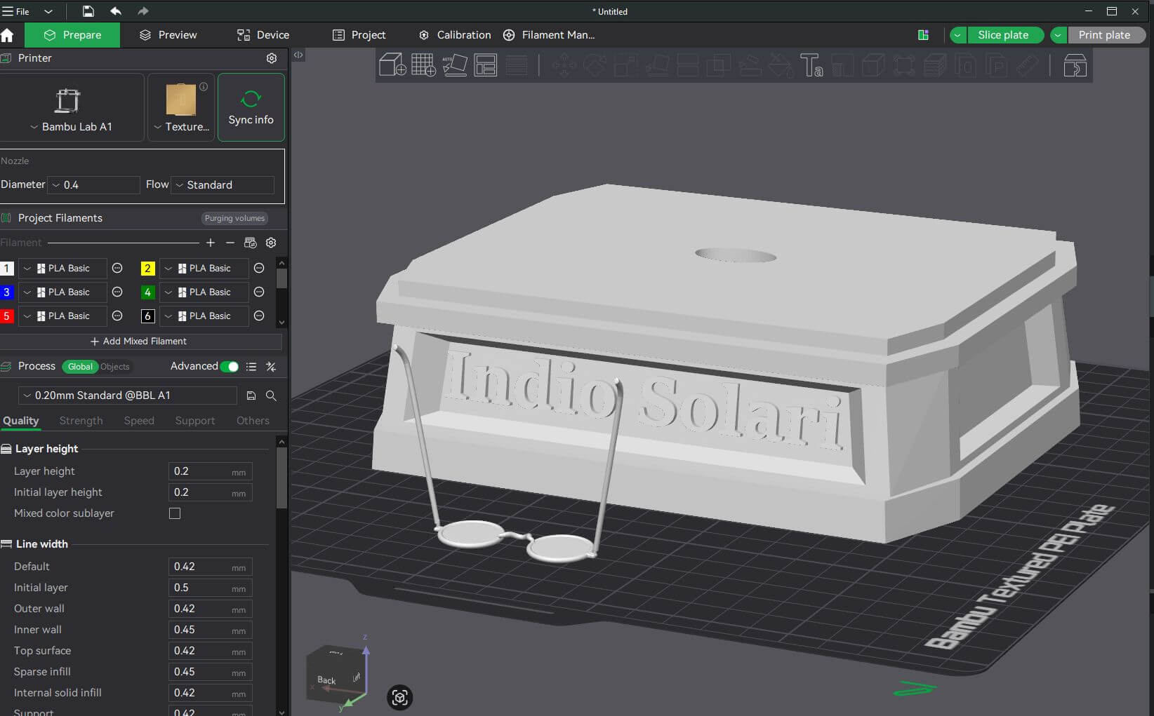Image resolution: width=1154 pixels, height=716 pixels.
Task: Click the save process preset icon
Action: coord(251,396)
